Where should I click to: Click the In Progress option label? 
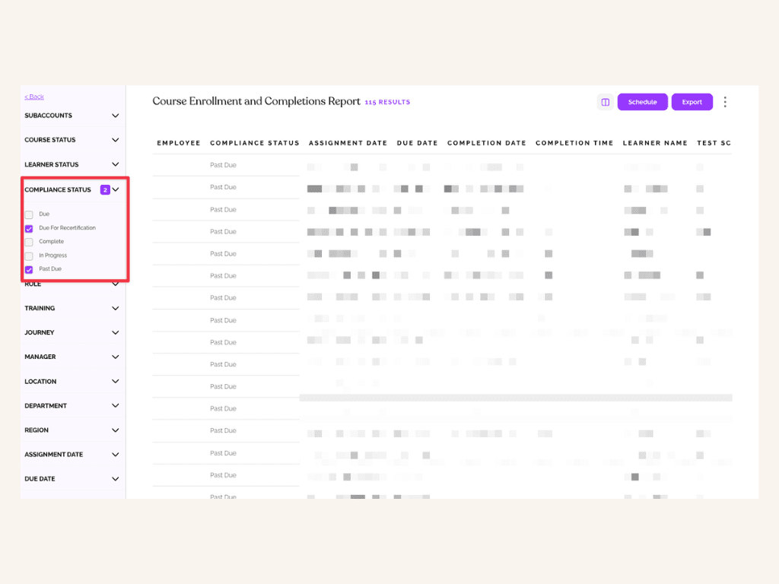click(x=52, y=255)
